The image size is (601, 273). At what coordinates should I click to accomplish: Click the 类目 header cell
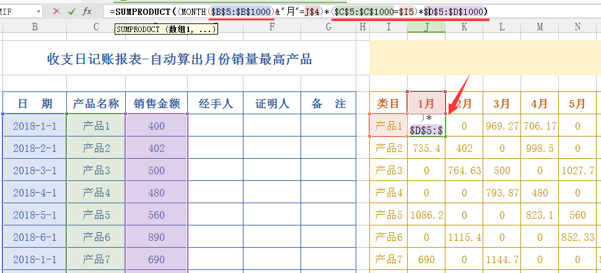pos(388,103)
